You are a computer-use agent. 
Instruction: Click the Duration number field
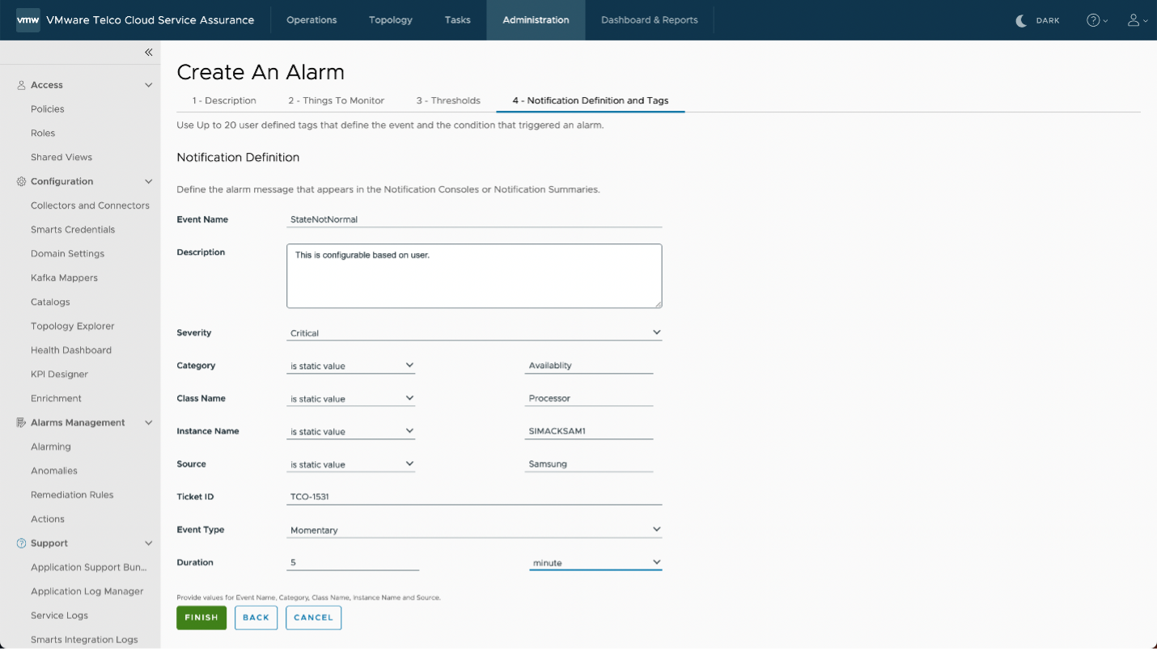(353, 563)
